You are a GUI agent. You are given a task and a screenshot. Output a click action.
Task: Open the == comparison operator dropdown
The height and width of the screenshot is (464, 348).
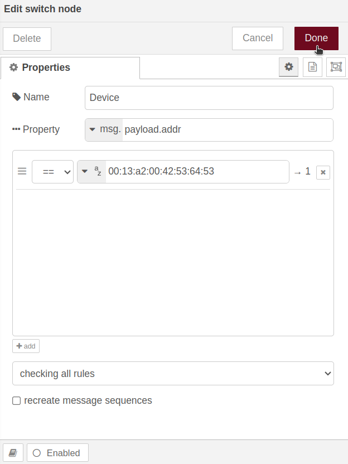pos(52,172)
